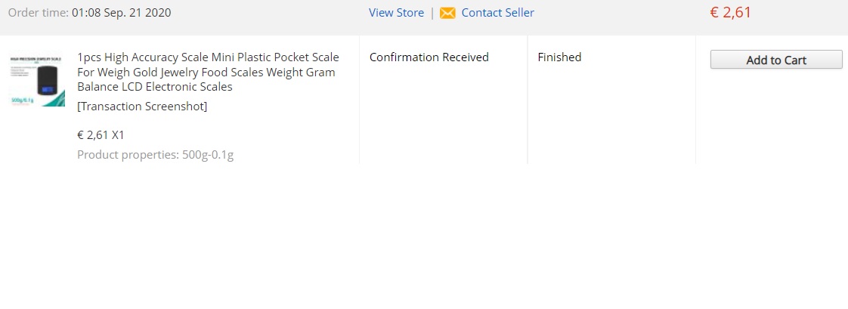Click the divider between View Store and Contact Seller
The image size is (848, 309).
coord(432,13)
